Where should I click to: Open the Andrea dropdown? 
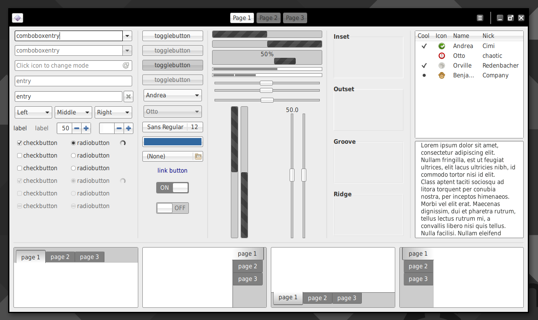[x=173, y=95]
